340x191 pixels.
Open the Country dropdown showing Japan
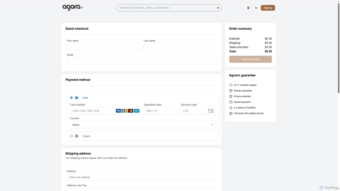click(143, 125)
